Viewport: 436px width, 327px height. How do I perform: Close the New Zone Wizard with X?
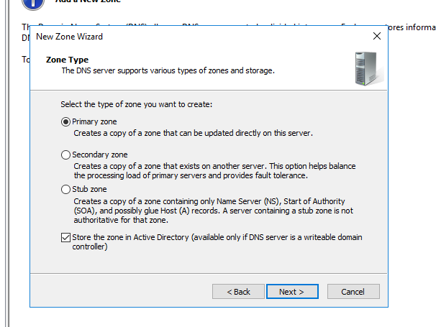[x=377, y=36]
